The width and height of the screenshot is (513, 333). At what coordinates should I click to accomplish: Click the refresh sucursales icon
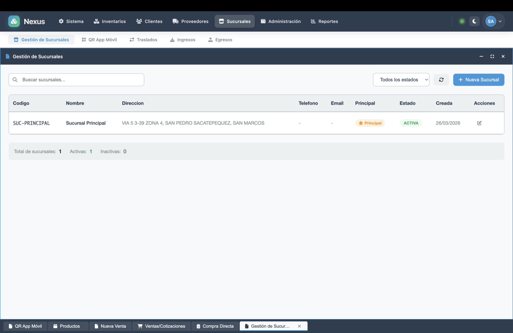pyautogui.click(x=442, y=79)
